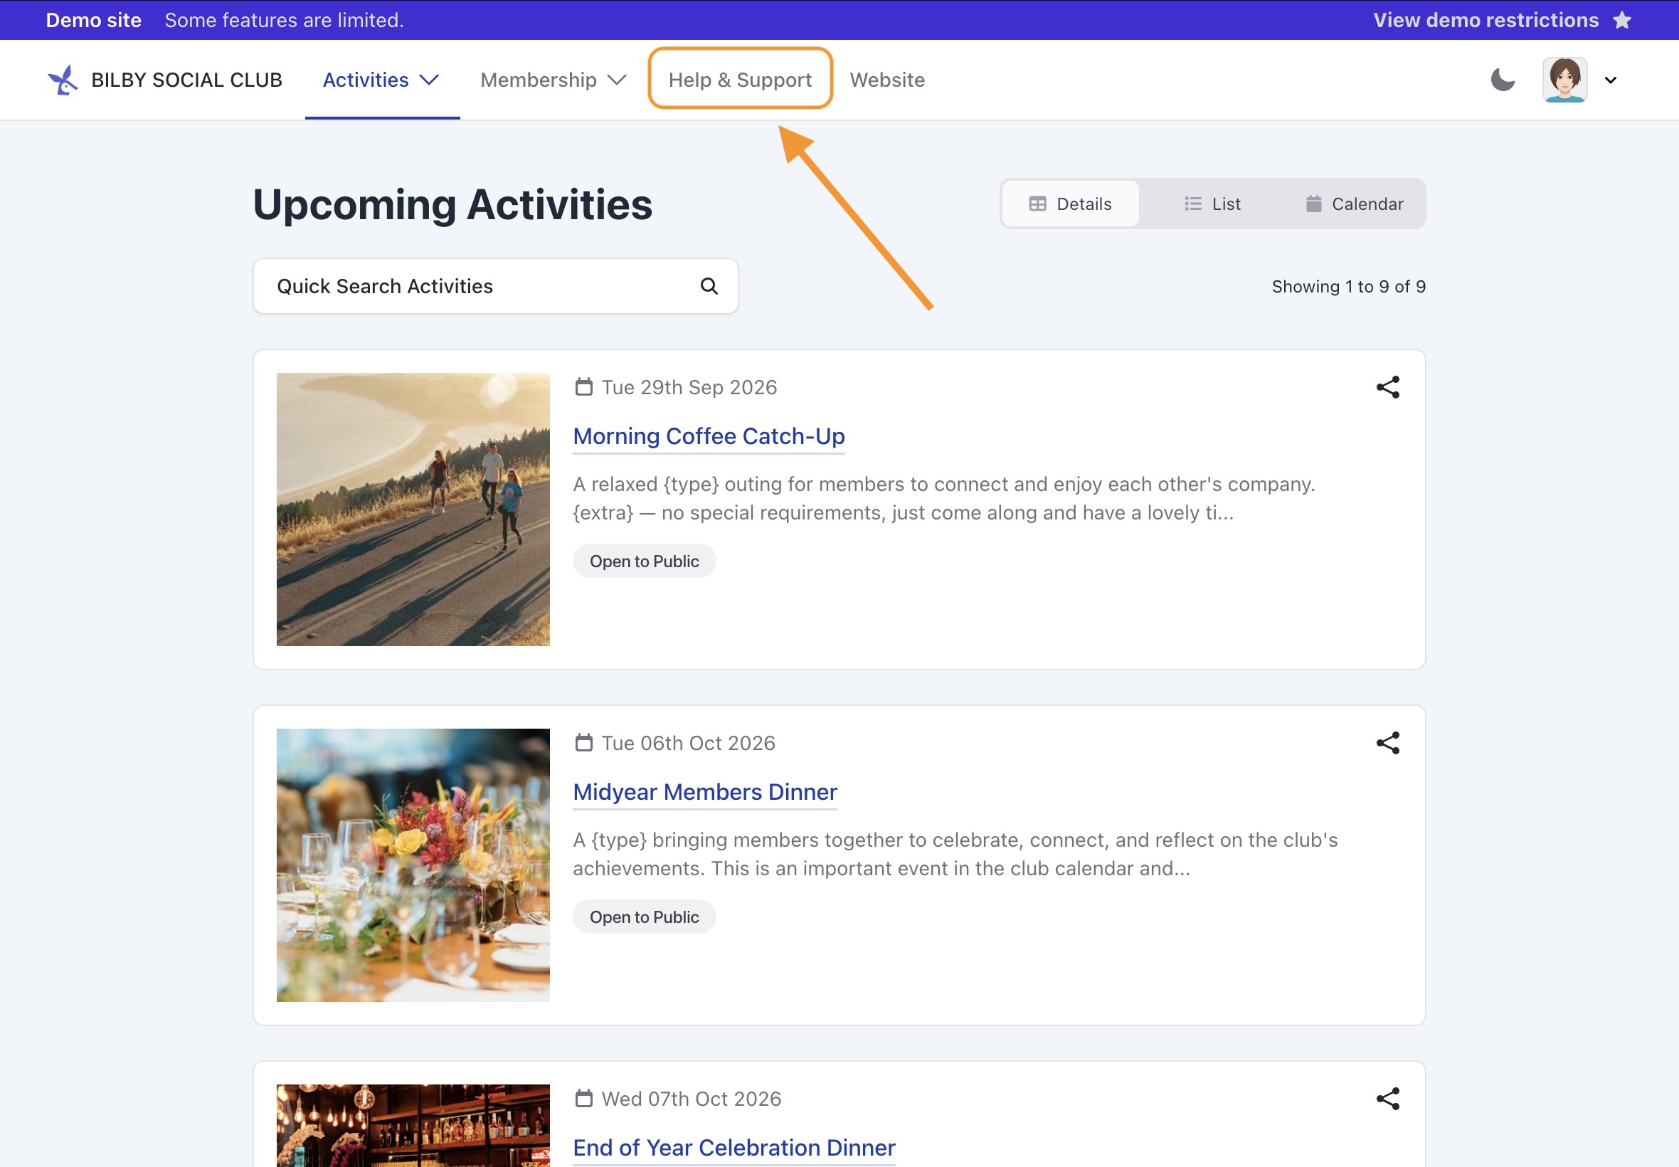1679x1167 pixels.
Task: Click Midyear Members Dinner flowers thumbnail
Action: [413, 865]
